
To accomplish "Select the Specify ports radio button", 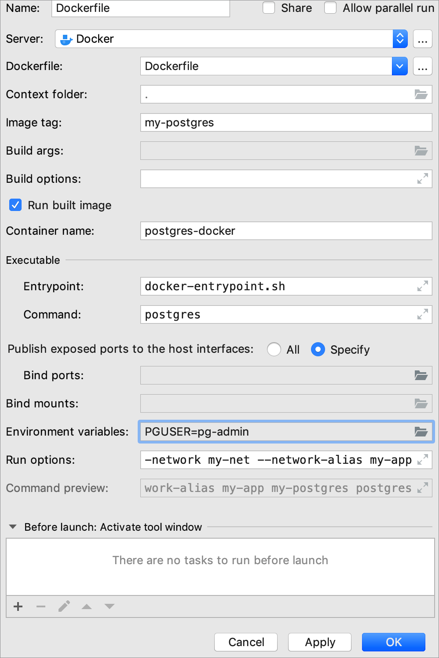I will click(318, 349).
